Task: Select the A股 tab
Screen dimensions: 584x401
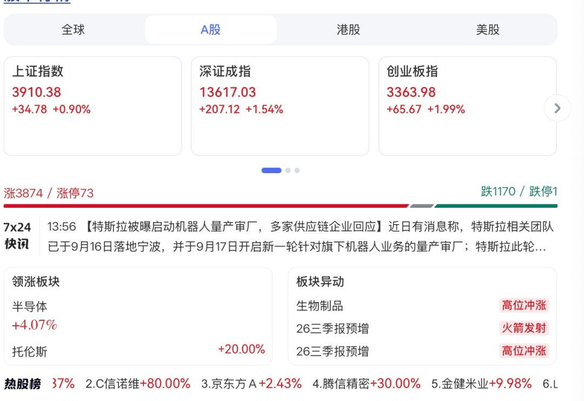Action: [x=211, y=29]
